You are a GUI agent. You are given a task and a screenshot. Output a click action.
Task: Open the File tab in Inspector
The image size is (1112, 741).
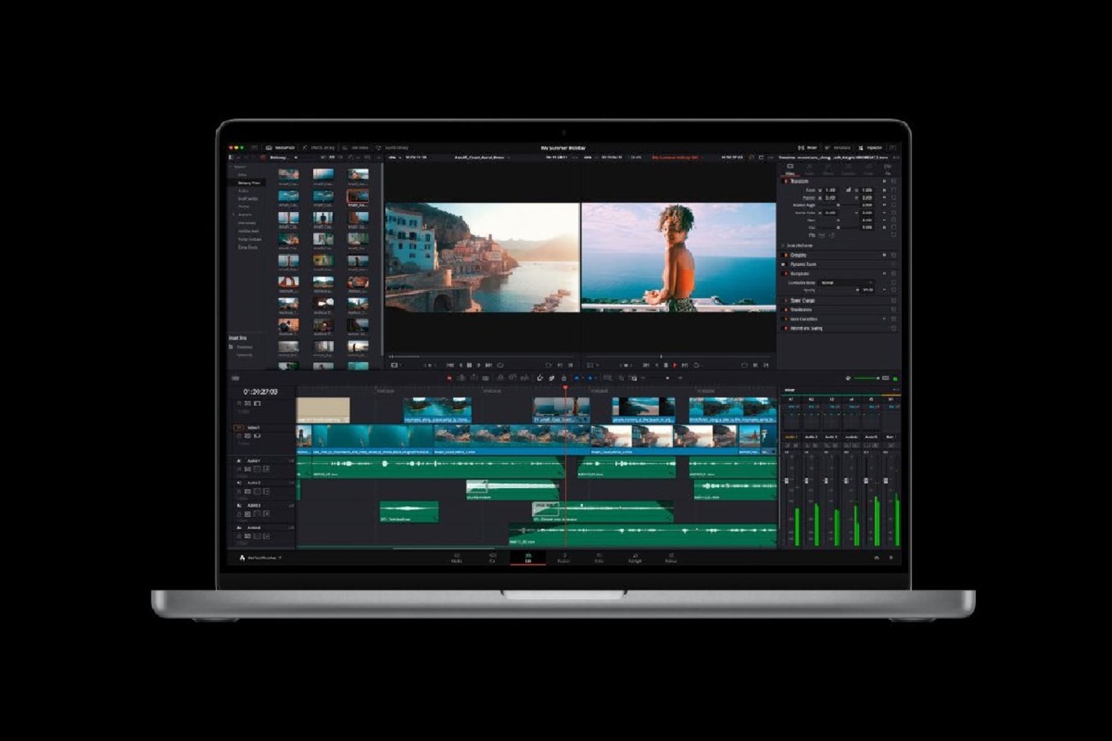pos(888,169)
